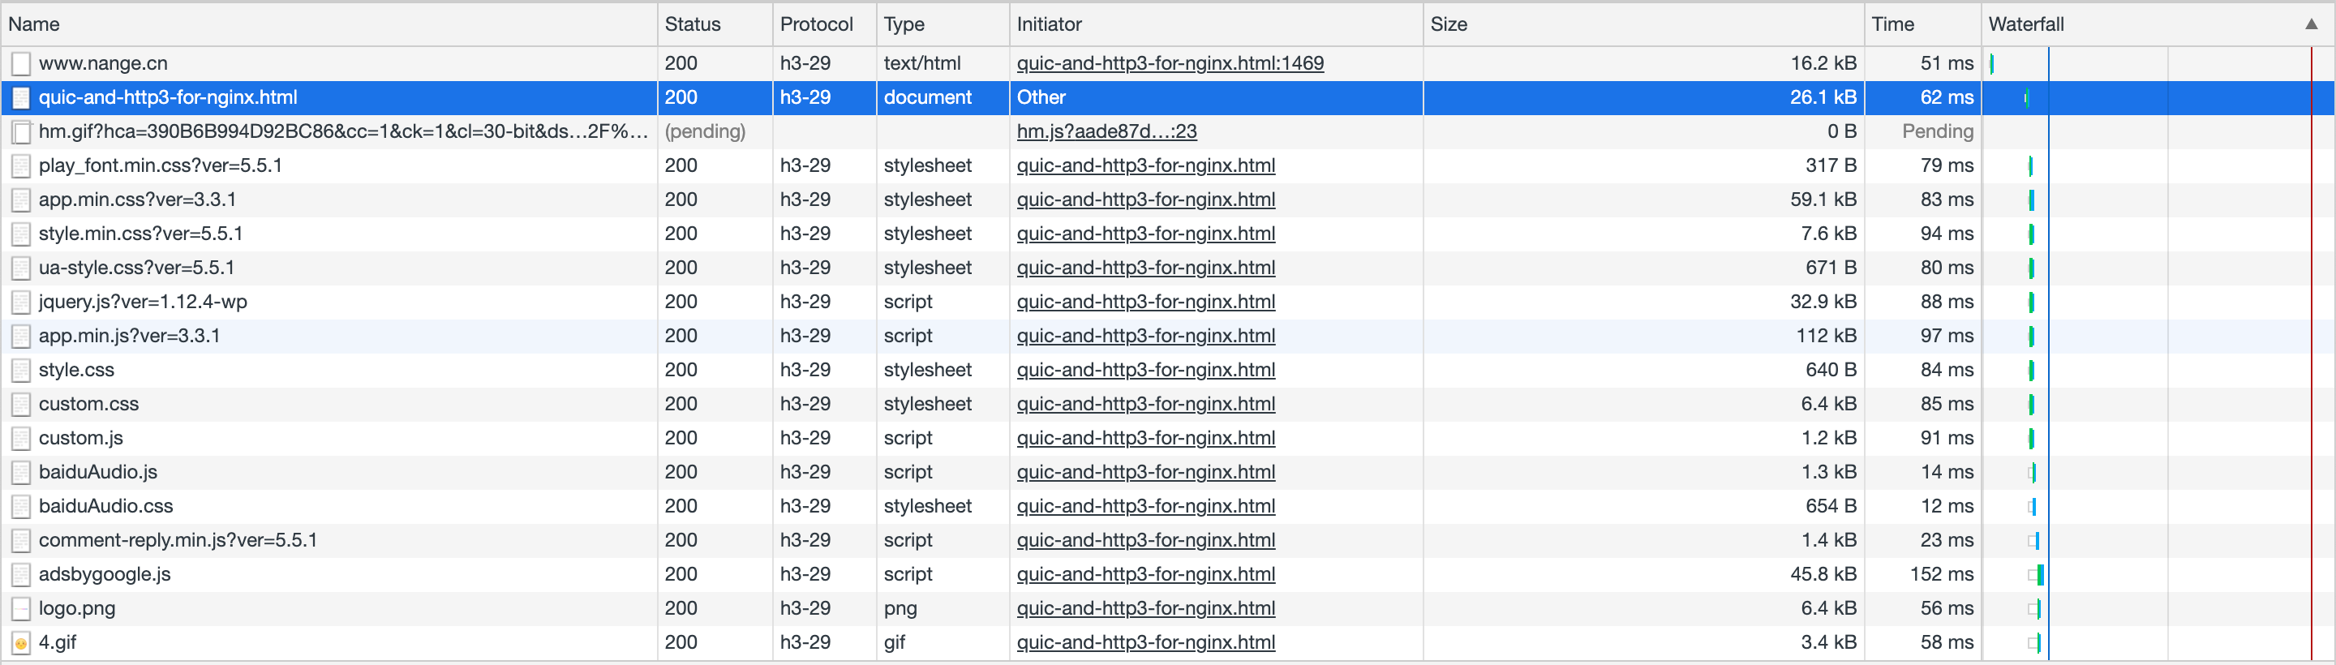This screenshot has height=665, width=2336.
Task: Click the file icon next to app.min.css?ver=3.3.1
Action: coord(21,199)
